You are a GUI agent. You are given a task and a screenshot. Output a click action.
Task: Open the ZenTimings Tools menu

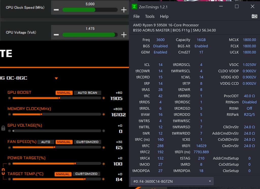point(150,17)
